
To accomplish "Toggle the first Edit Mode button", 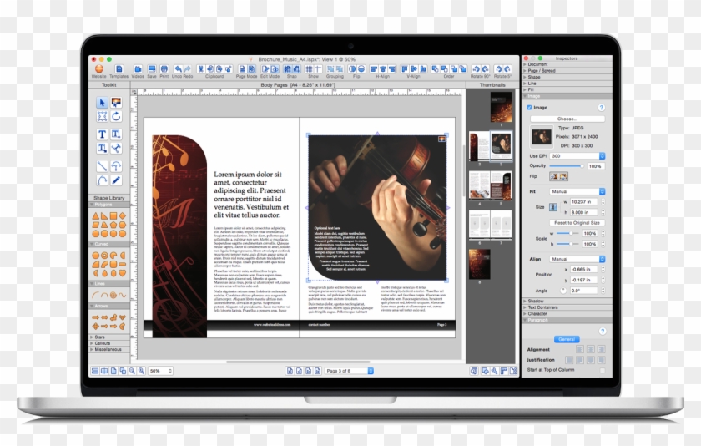I will (265, 68).
